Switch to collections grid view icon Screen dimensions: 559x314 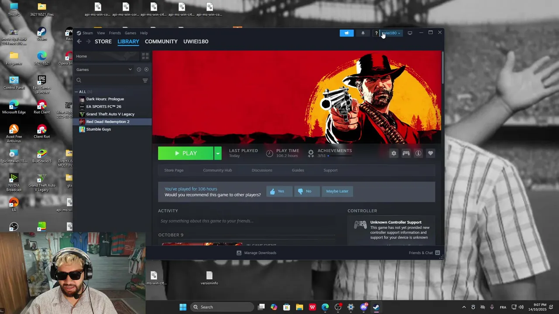click(x=145, y=56)
